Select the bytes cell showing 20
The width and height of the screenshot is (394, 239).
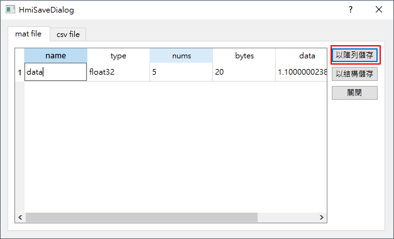[x=244, y=72]
